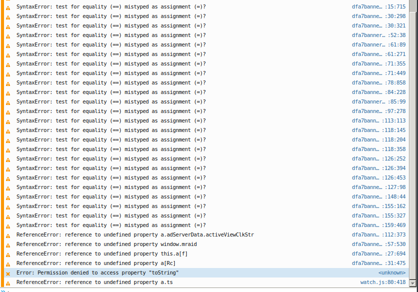Click warning icon for this.a[f] ReferenceError
The height and width of the screenshot is (292, 418).
coord(8,254)
